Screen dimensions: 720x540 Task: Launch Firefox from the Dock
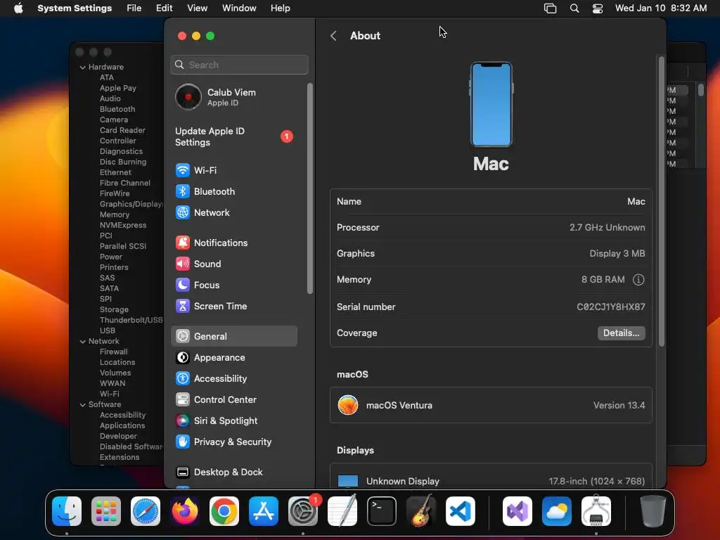[x=185, y=511]
